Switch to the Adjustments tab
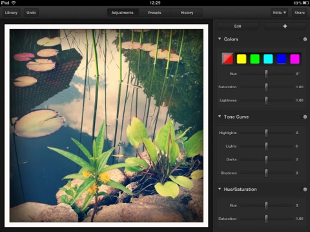This screenshot has height=232, width=310. coord(122,13)
